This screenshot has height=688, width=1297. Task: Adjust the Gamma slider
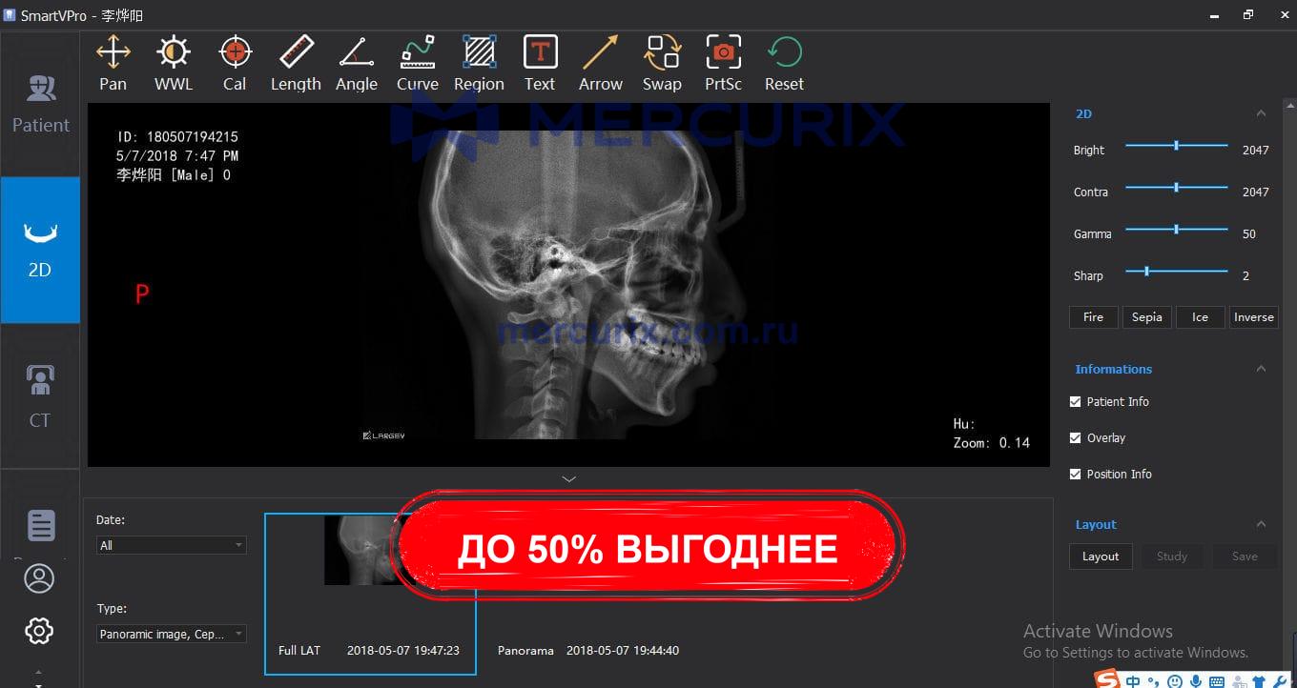[1177, 230]
